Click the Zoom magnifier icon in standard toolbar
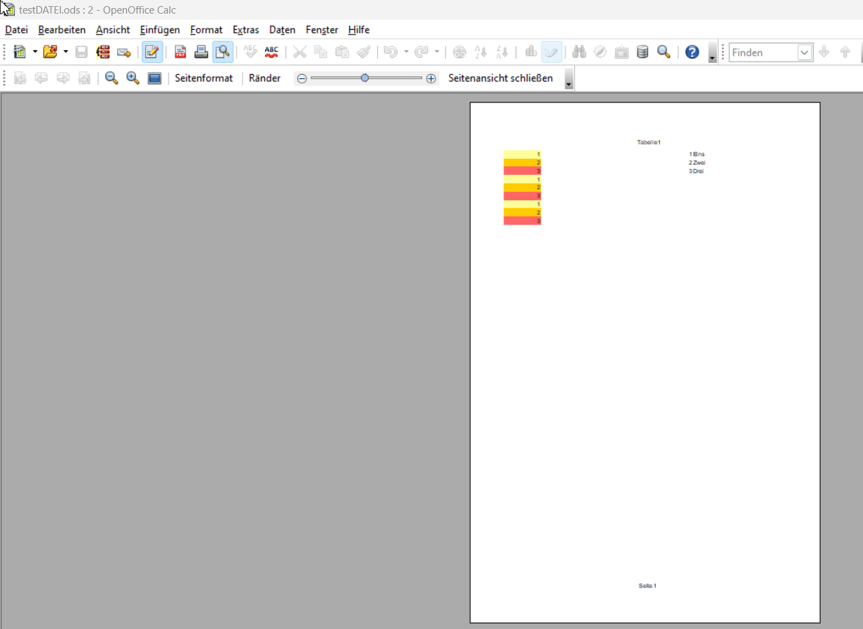 point(664,52)
